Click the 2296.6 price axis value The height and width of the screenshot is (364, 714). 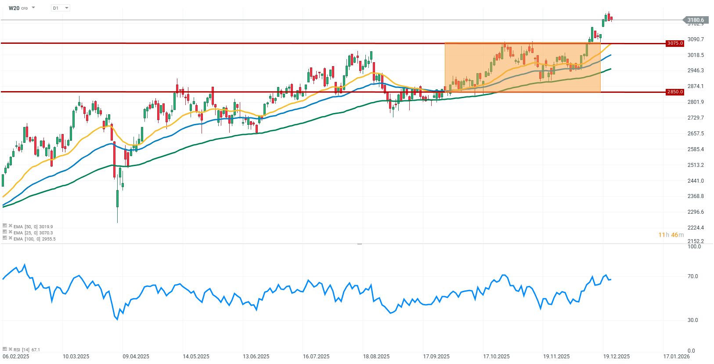696,212
